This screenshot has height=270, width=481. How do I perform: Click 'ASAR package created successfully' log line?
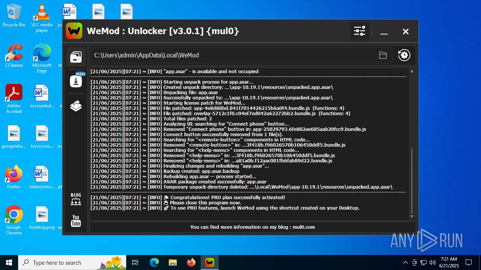click(x=178, y=181)
